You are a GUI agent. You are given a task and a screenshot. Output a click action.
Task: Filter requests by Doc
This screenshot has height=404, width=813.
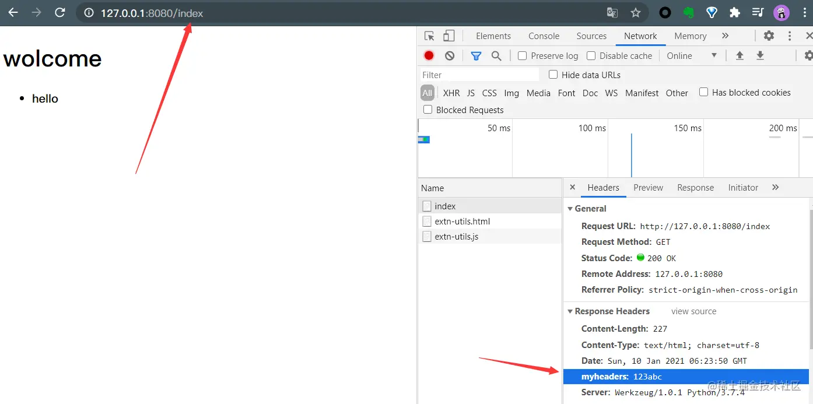[x=590, y=93]
